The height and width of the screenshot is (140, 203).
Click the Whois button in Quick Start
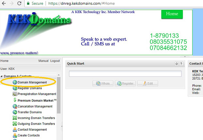tap(103, 83)
